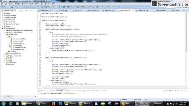Viewport: 189px width, 106px height.
Task: Open the Console view tab
Action: 95,91
